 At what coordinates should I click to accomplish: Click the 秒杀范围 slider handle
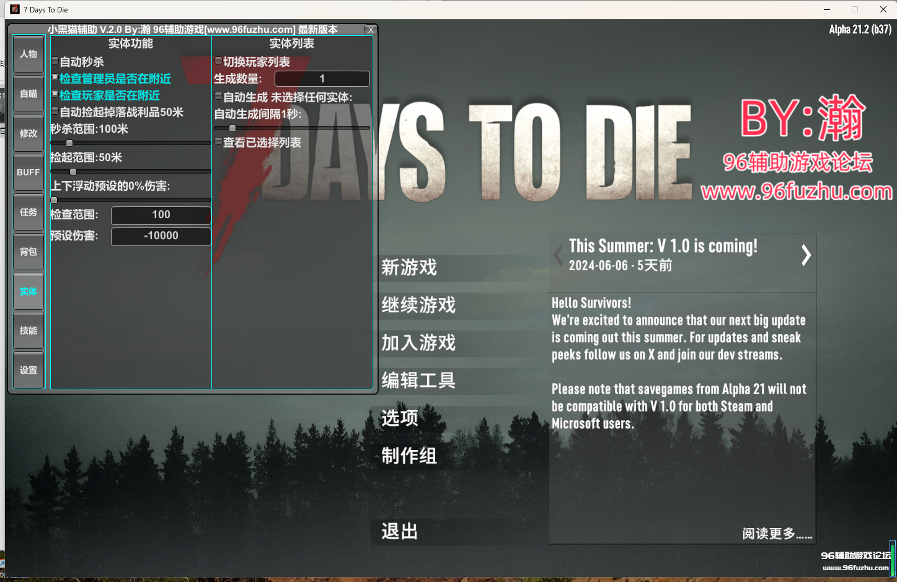pos(69,143)
